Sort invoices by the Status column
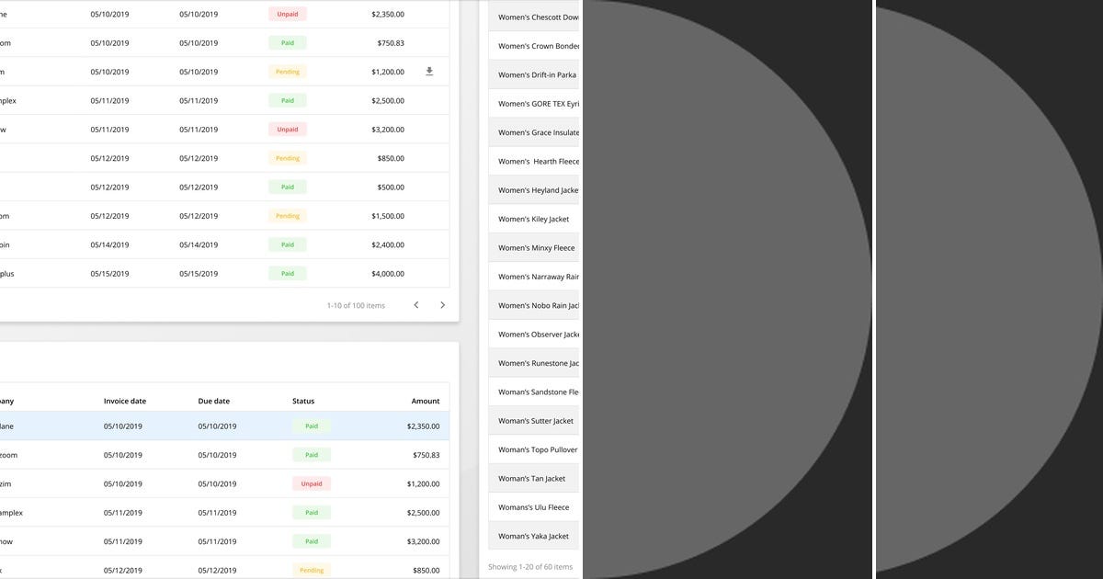 (x=303, y=401)
